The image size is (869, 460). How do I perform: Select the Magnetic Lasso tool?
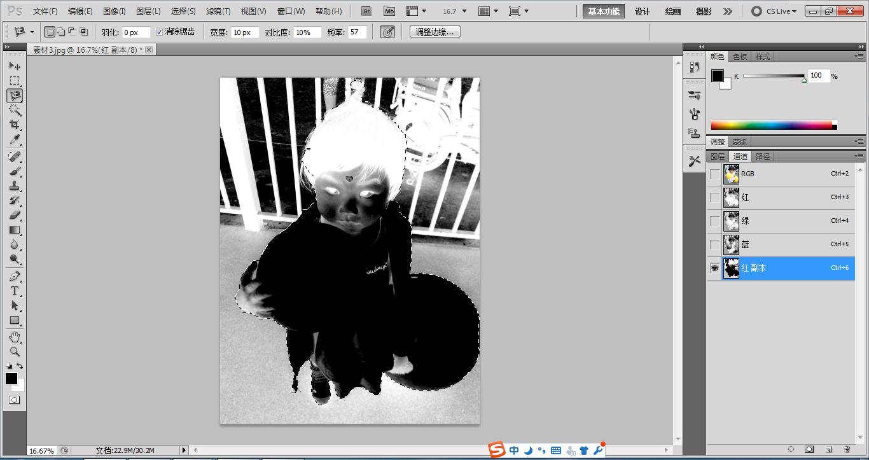tap(15, 95)
